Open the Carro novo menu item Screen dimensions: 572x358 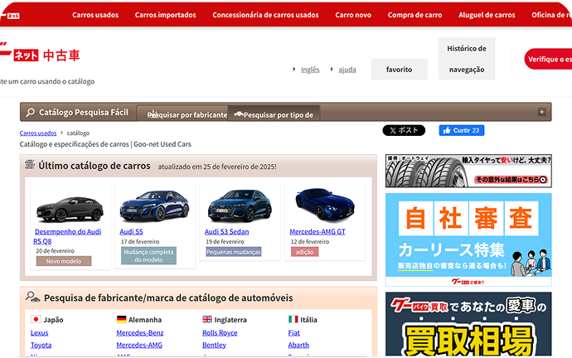tap(353, 15)
